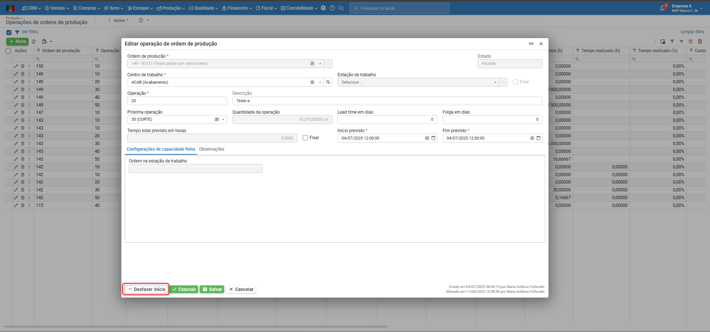The height and width of the screenshot is (332, 710).
Task: Open the Estação de trabalho Selecione dropdown
Action: click(x=418, y=82)
